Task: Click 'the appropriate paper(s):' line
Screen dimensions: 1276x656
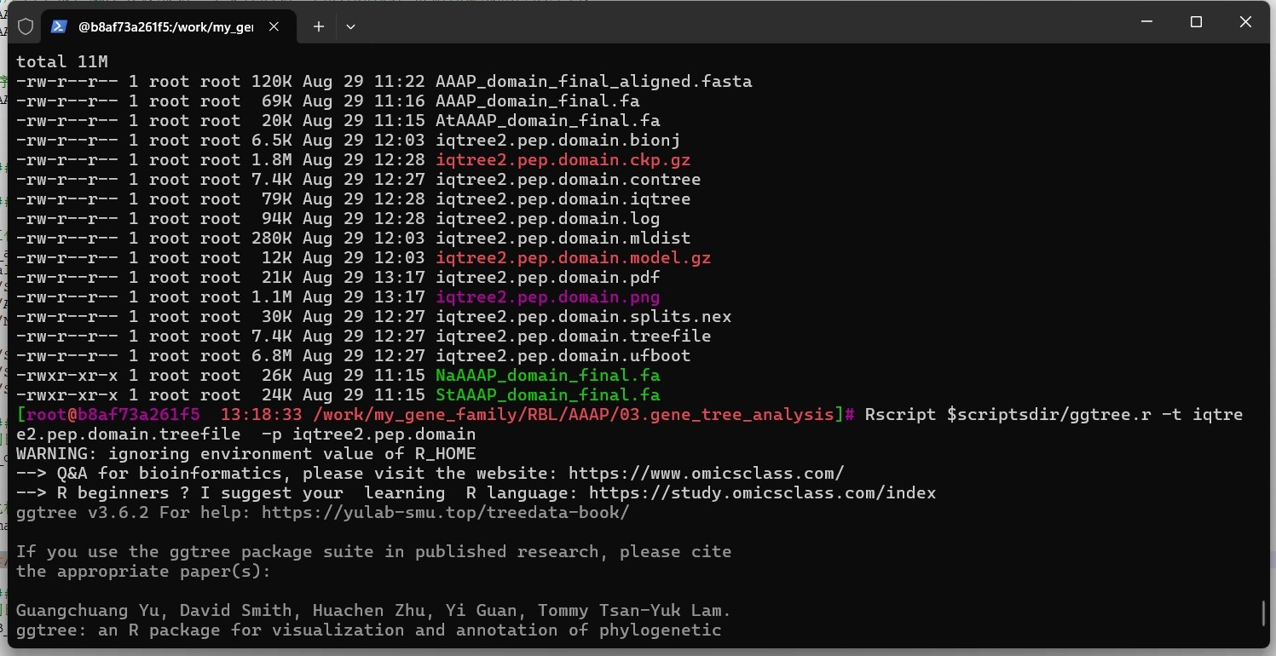Action: pyautogui.click(x=143, y=572)
